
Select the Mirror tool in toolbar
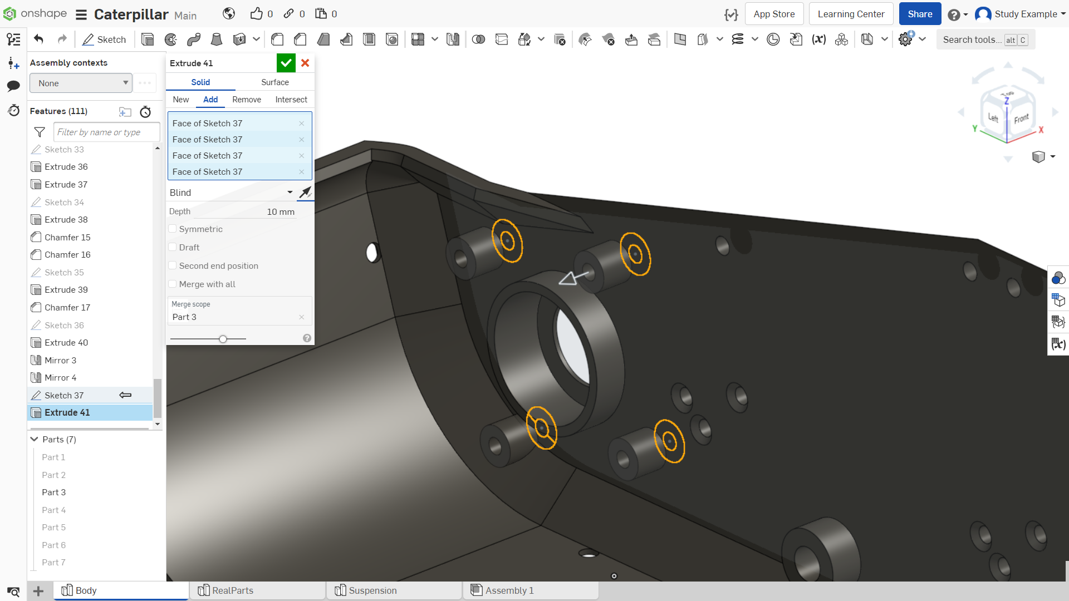pos(453,40)
